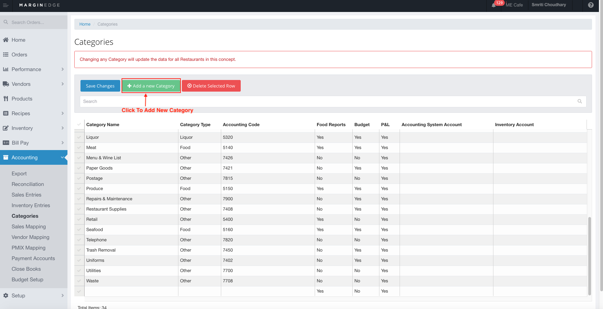
Task: Click the Performance chart icon
Action: click(x=6, y=69)
